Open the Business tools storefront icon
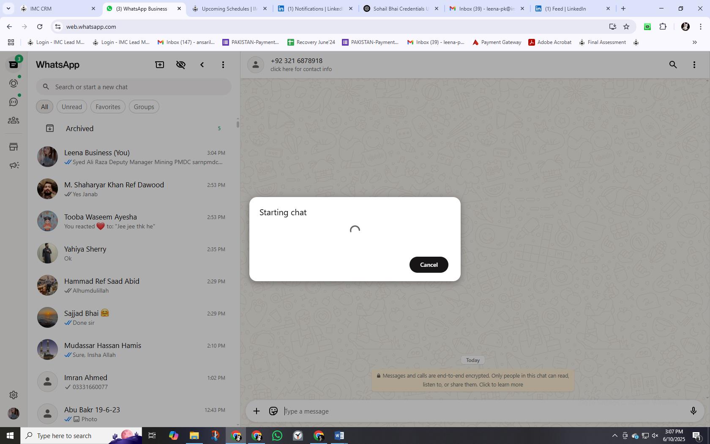The width and height of the screenshot is (710, 444). tap(14, 147)
